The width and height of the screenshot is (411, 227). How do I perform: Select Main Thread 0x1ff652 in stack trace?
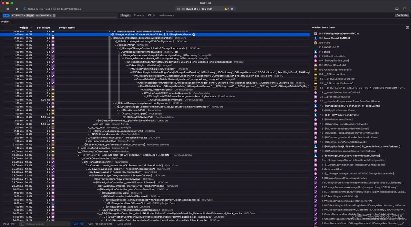click(x=337, y=38)
